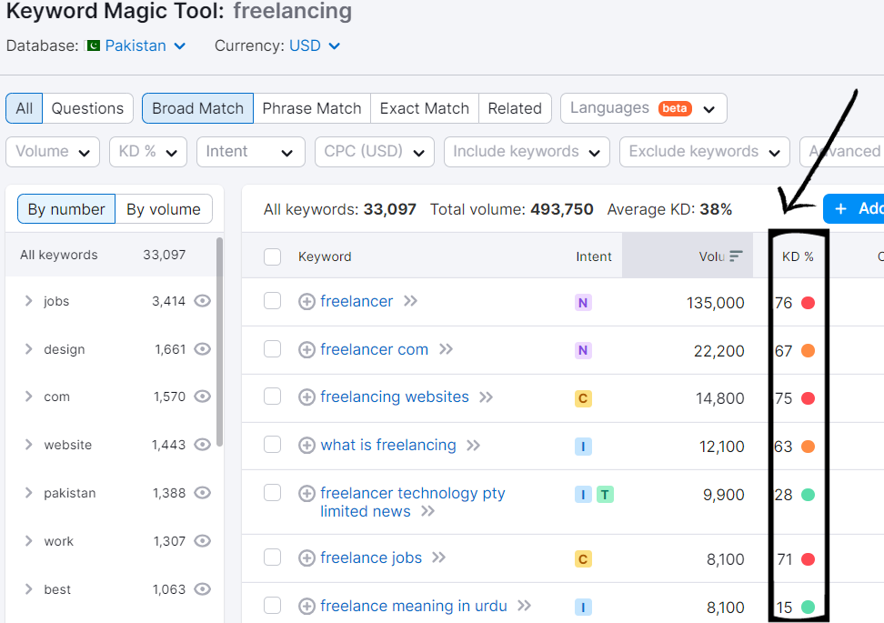Check the box for 'freelancer com' row
This screenshot has width=884, height=623.
pos(272,349)
